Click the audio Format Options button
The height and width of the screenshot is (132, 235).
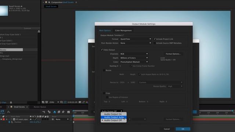pos(173,120)
